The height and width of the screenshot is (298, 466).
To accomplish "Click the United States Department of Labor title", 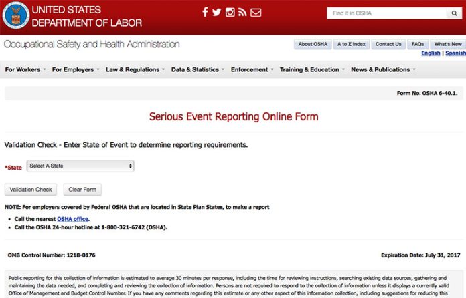I will pos(86,16).
